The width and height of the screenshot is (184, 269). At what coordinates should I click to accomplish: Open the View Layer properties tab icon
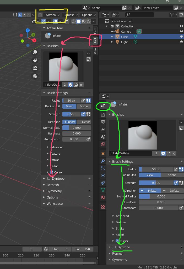103,130
